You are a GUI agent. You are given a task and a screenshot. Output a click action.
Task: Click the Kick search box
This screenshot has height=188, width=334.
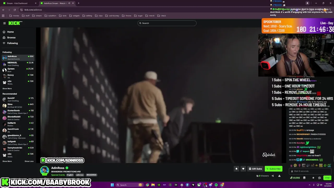click(x=167, y=23)
